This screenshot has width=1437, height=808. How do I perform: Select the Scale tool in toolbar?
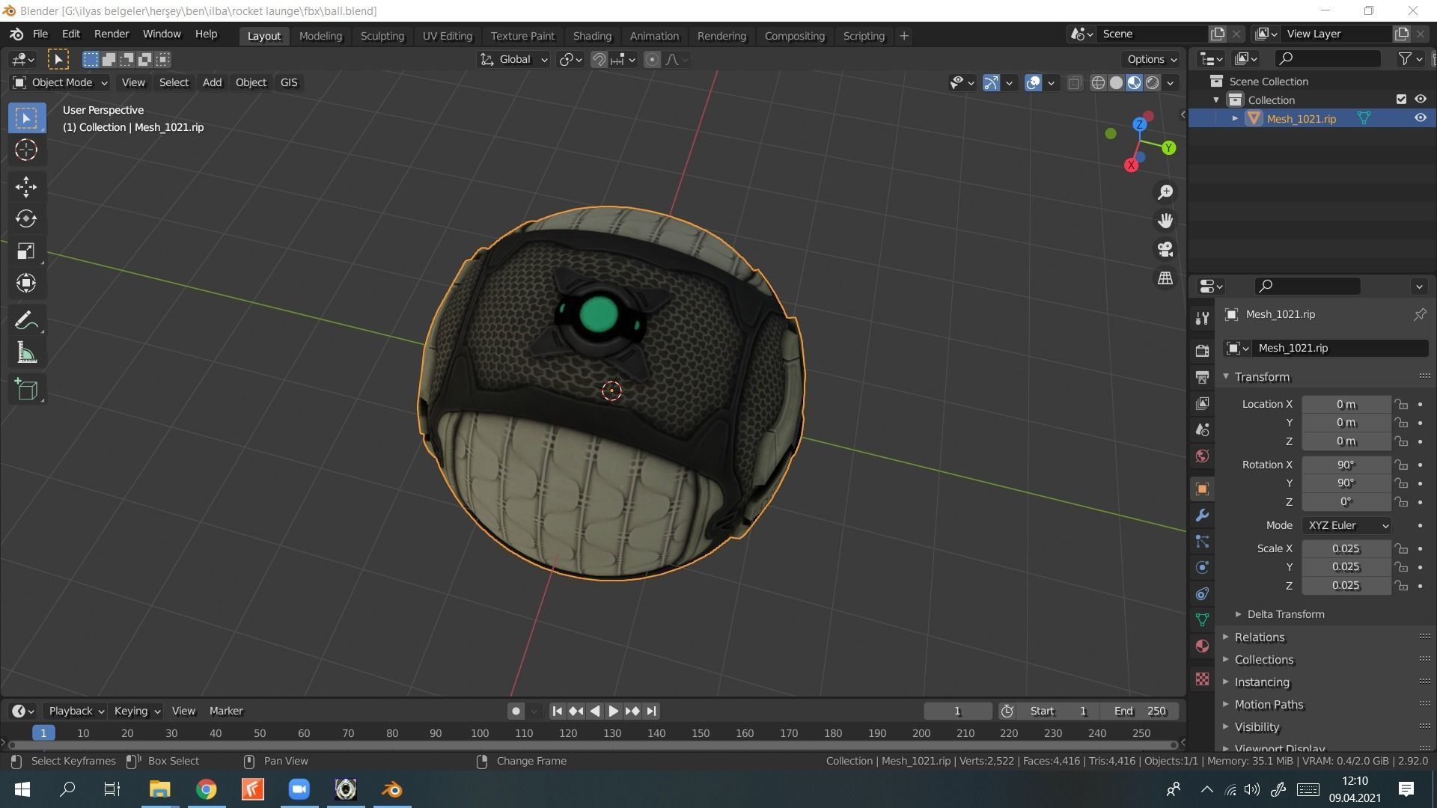[26, 251]
